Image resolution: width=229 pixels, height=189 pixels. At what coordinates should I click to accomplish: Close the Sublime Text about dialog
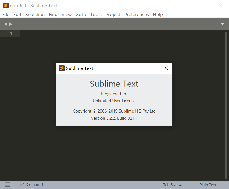point(166,68)
